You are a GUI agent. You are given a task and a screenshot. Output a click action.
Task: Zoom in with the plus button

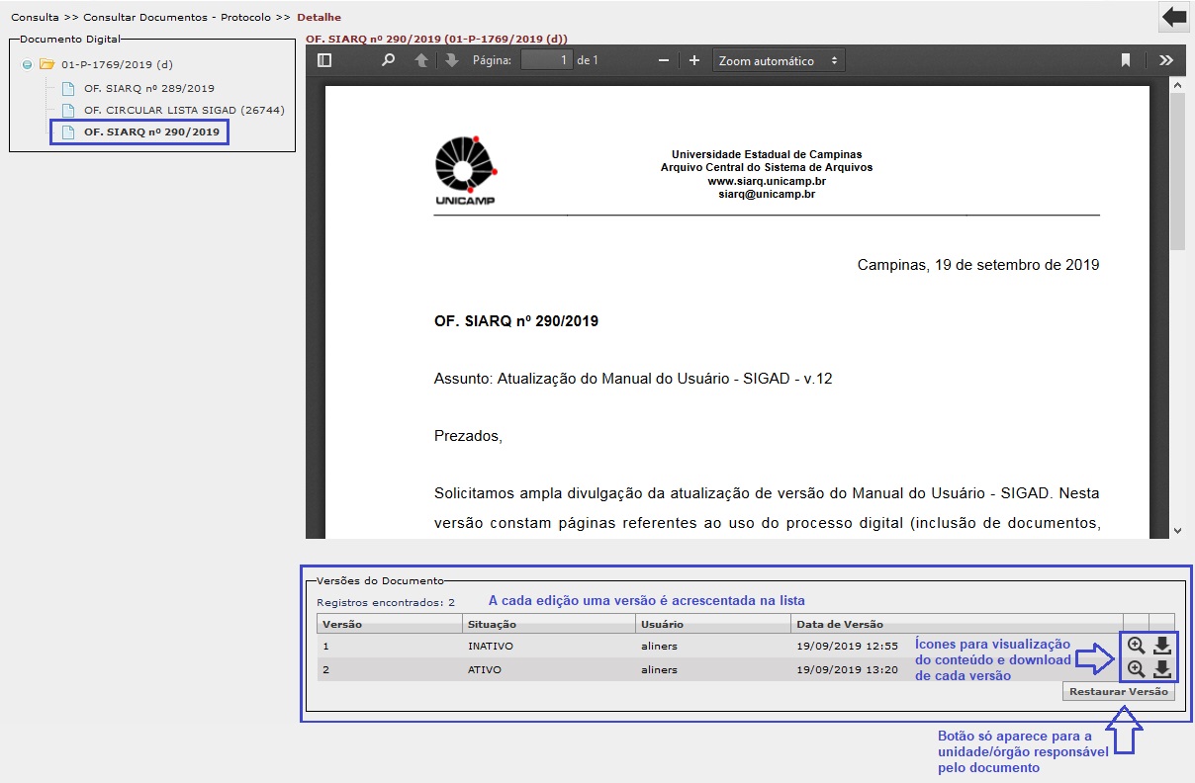(x=694, y=60)
